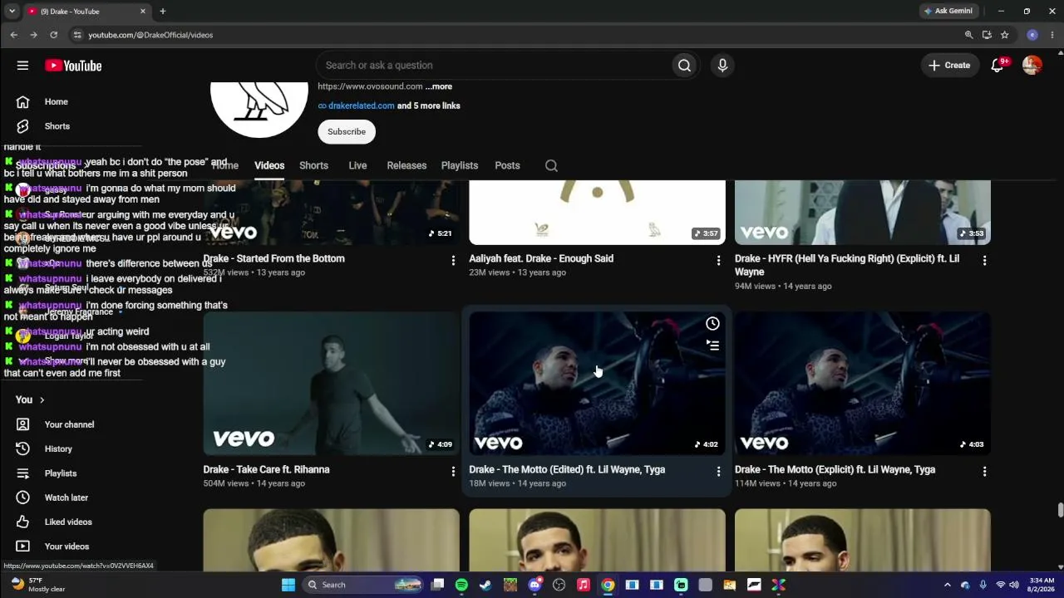1064x598 pixels.
Task: Click the Windows taskbar Search box
Action: (x=363, y=585)
